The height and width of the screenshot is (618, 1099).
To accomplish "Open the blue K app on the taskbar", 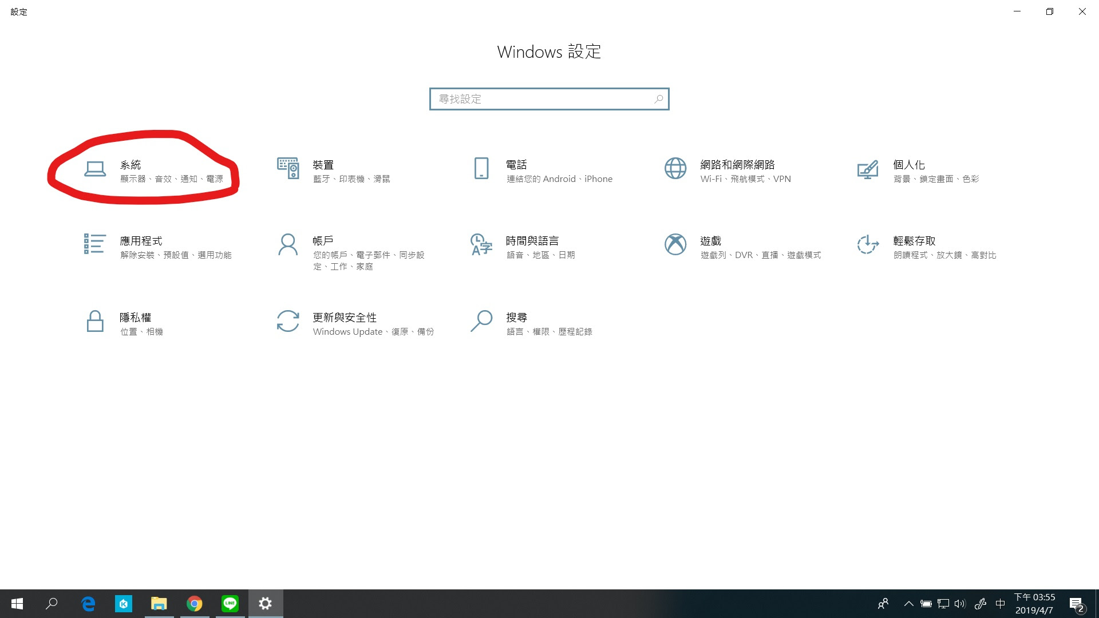I will [x=124, y=604].
